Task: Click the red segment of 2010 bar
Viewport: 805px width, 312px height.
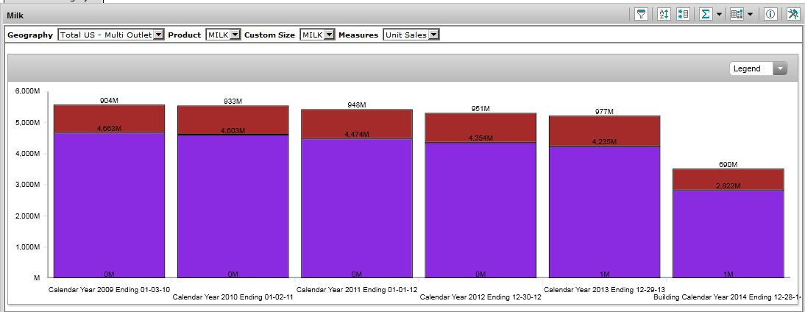Action: (233, 119)
